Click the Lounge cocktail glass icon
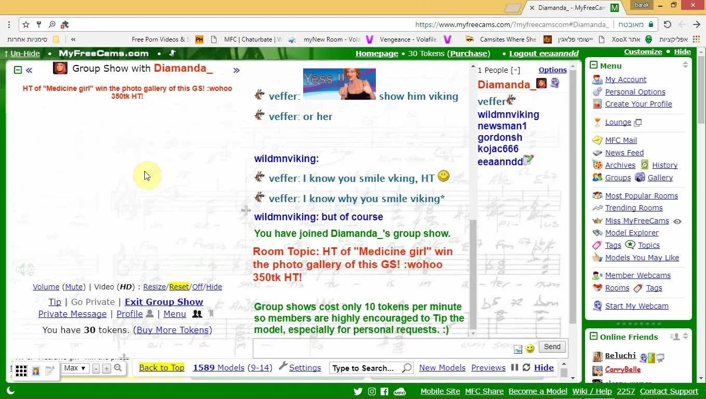 [597, 123]
